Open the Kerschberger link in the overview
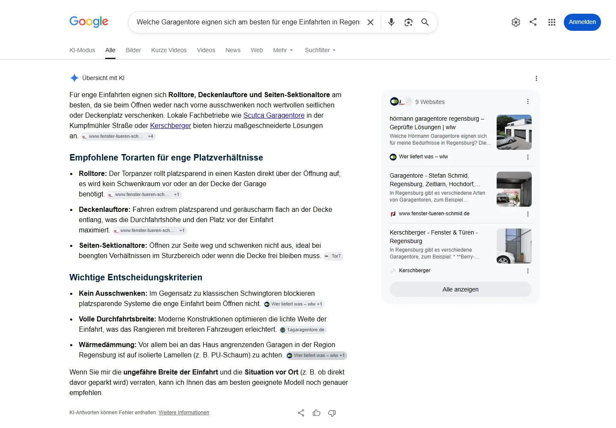The height and width of the screenshot is (428, 616). pos(171,125)
